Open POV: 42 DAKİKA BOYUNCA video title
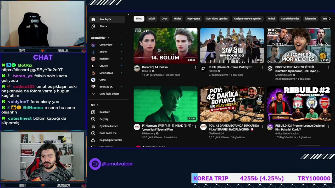This screenshot has height=188, width=335. point(234,127)
